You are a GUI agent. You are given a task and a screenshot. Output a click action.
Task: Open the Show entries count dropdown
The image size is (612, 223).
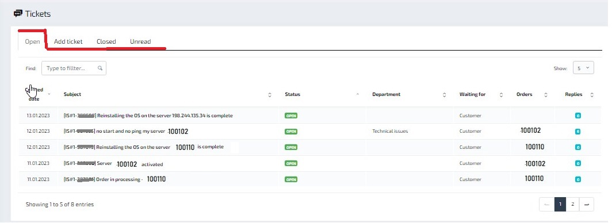[x=583, y=68]
